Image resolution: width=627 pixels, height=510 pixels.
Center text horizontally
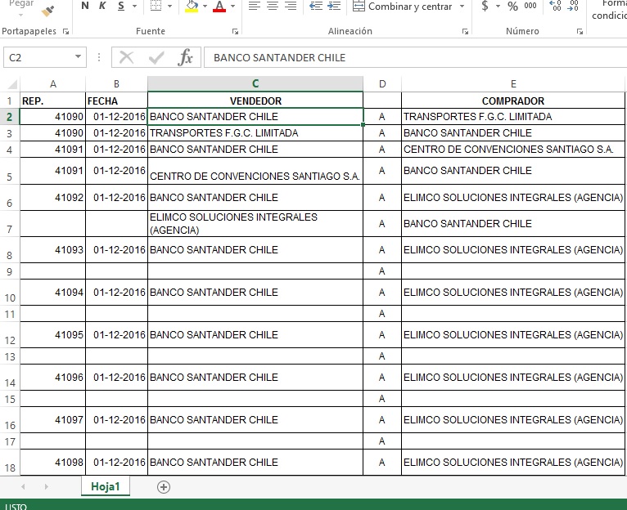click(x=273, y=6)
